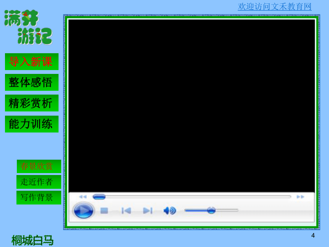The height and width of the screenshot is (247, 329).
Task: Click the black video display area
Action: 192,106
